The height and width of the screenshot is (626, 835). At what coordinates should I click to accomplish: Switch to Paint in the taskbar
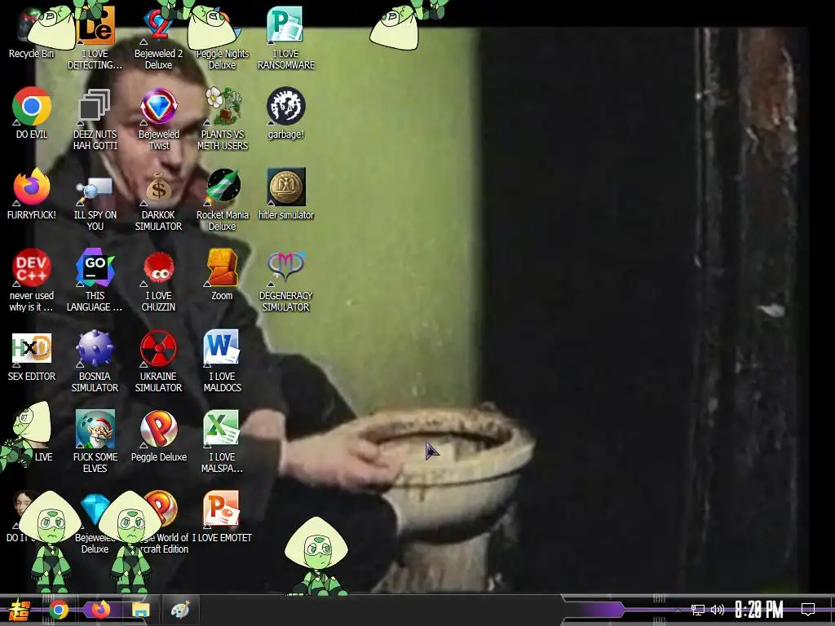pyautogui.click(x=180, y=610)
